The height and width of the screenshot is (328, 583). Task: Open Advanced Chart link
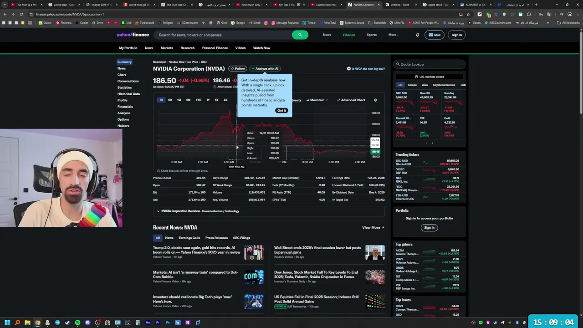pos(351,100)
